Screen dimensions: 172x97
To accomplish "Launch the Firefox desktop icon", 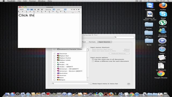I will [163, 5].
